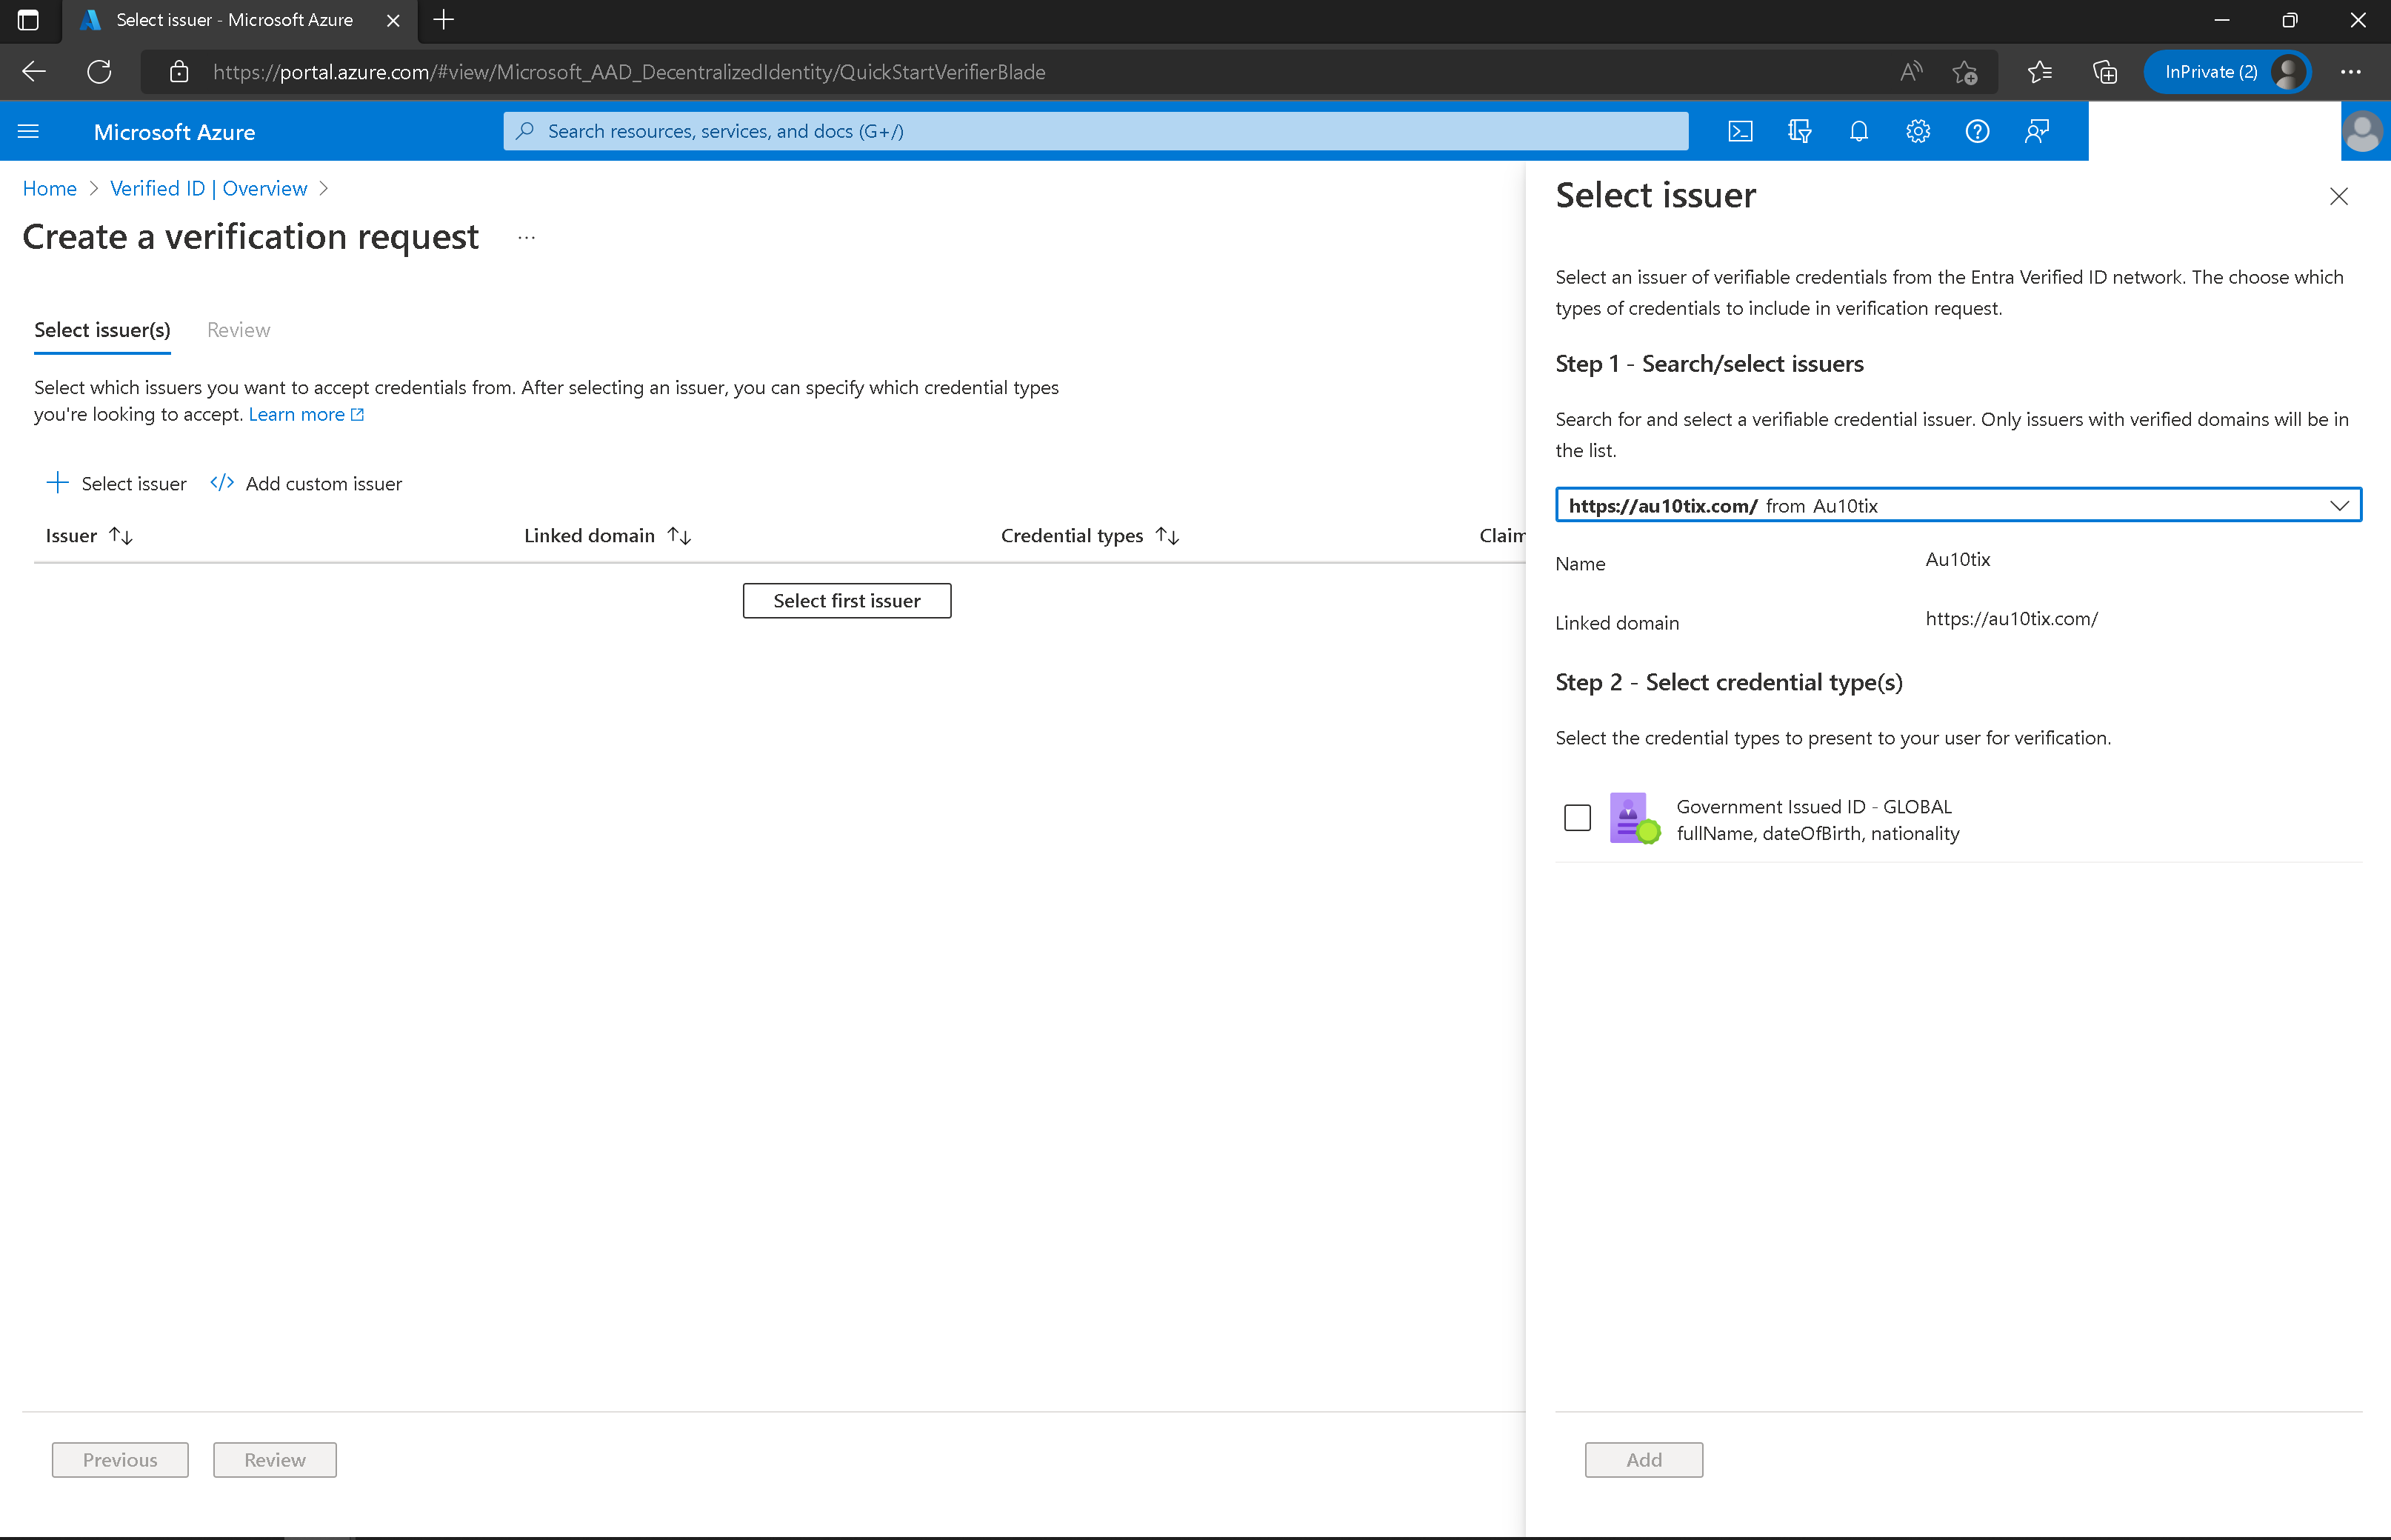Screen dimensions: 2391x1540
Task: Enable the Select issuer(s) tab toggle
Action: pyautogui.click(x=101, y=329)
